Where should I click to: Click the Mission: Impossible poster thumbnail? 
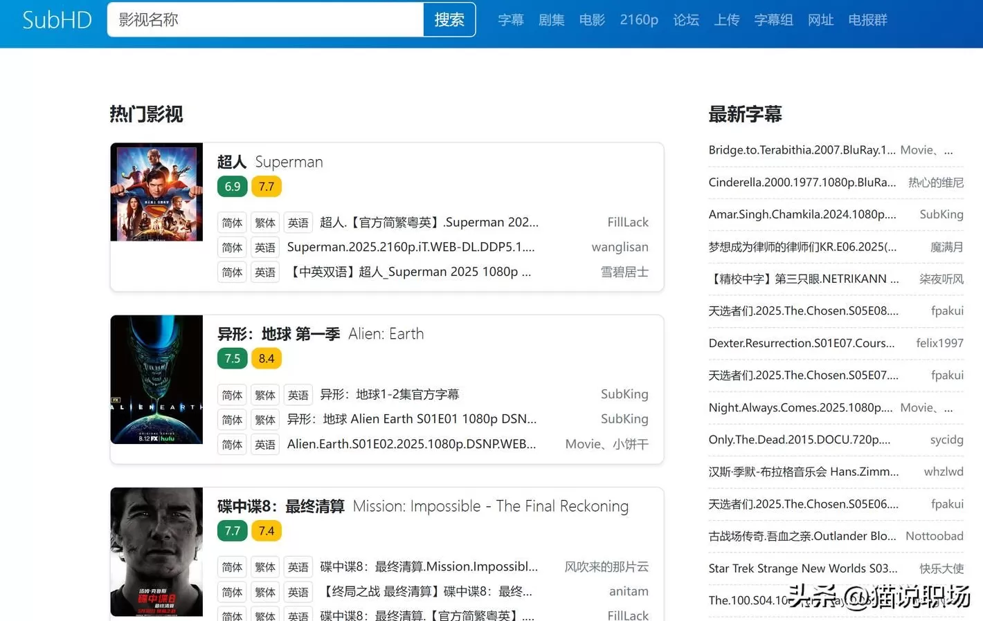coord(156,551)
